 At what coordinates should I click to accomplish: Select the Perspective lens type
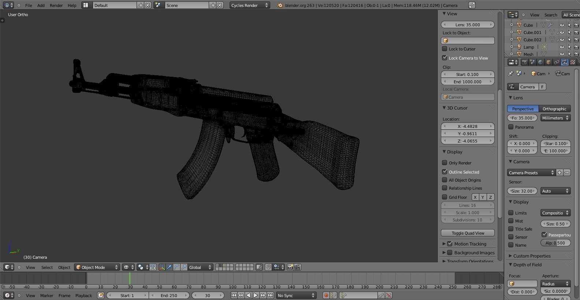(x=523, y=109)
